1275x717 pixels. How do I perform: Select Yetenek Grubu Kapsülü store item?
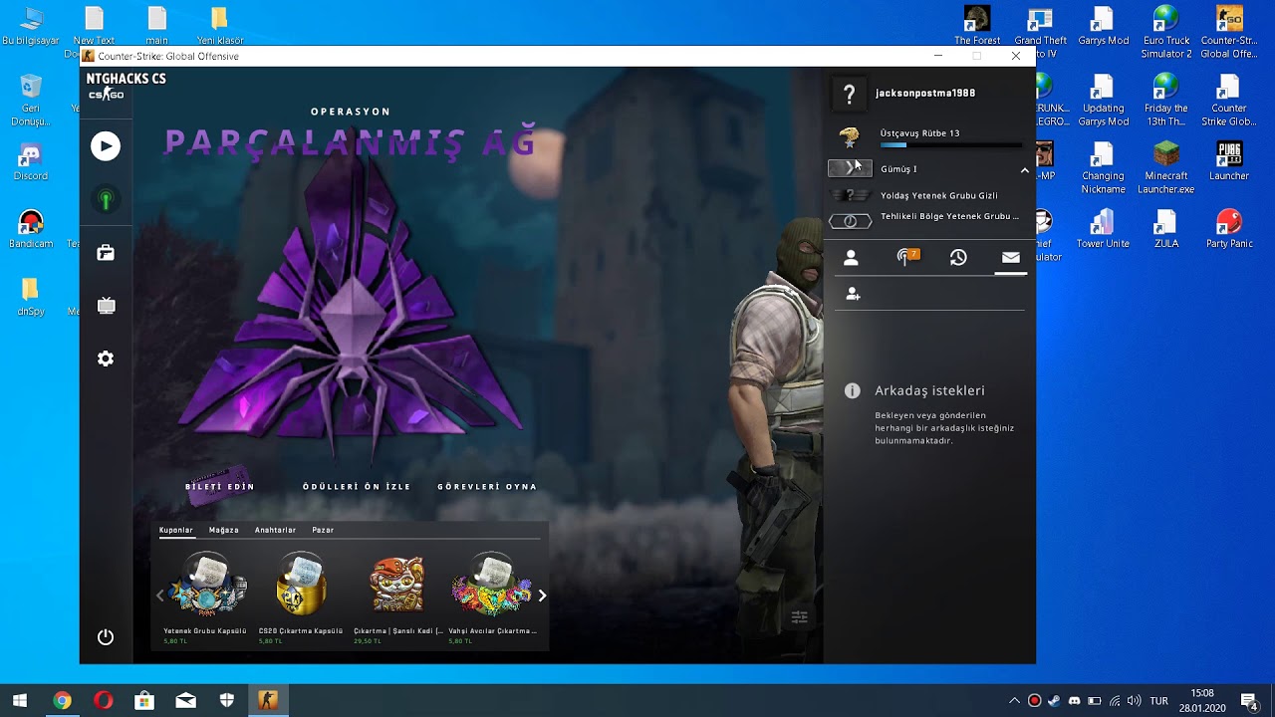click(x=205, y=597)
